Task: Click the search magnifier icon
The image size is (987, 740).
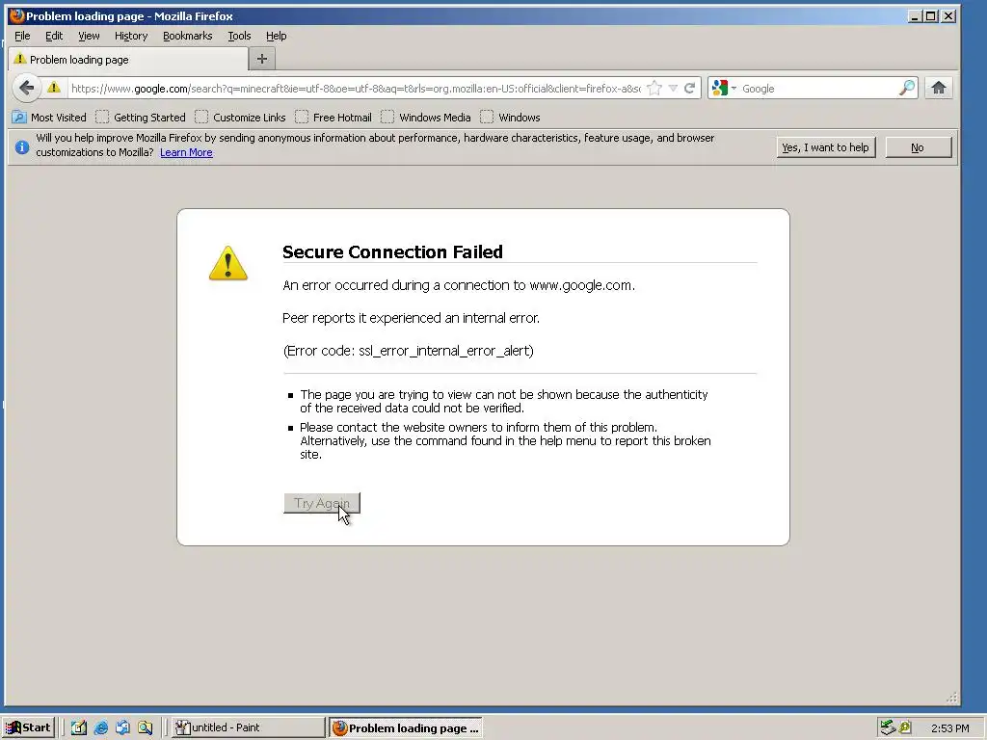Action: (906, 88)
